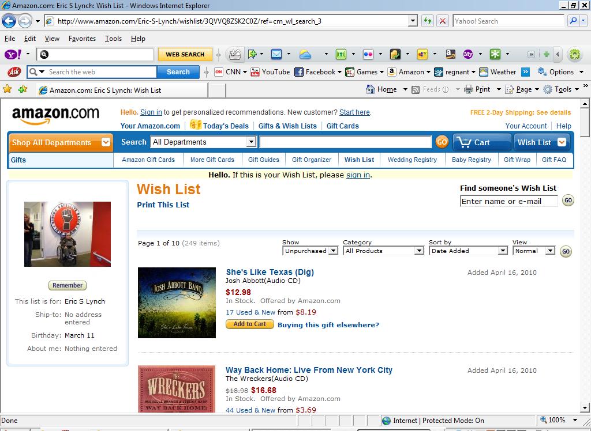The height and width of the screenshot is (431, 591).
Task: Click the GO button beside the View dropdown
Action: pyautogui.click(x=566, y=251)
